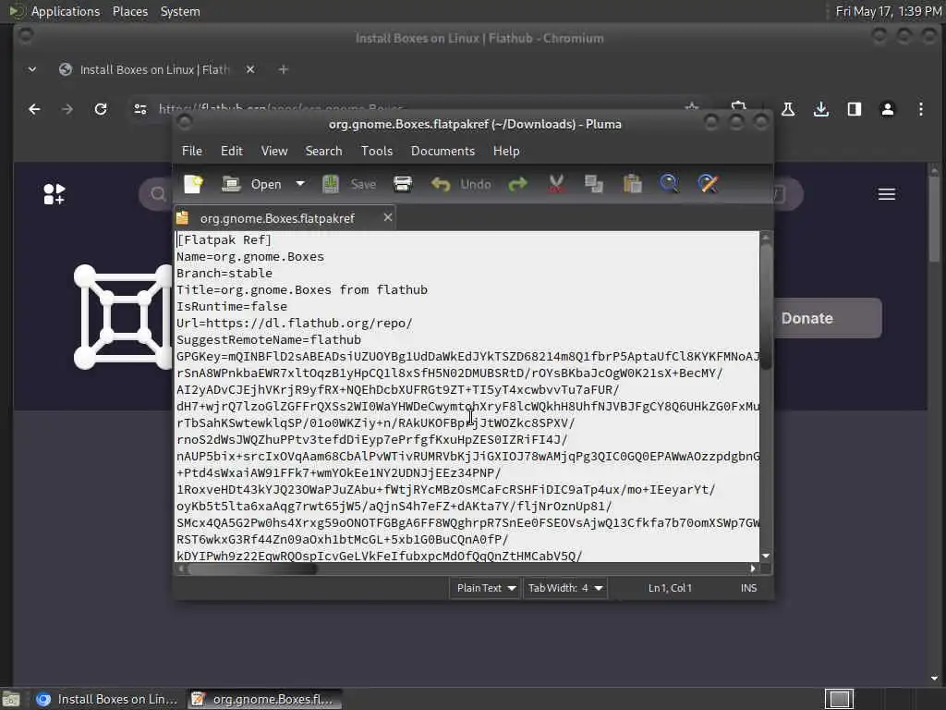Screen dimensions: 946x710
Task: Switch to Install Boxes taskbar window
Action: pyautogui.click(x=106, y=699)
